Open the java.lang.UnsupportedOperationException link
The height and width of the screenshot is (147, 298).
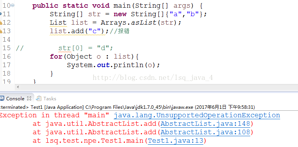197,115
